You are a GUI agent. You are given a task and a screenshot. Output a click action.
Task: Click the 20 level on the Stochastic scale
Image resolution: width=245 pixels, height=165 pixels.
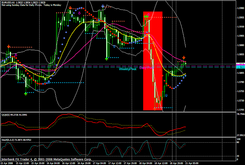(x=238, y=156)
